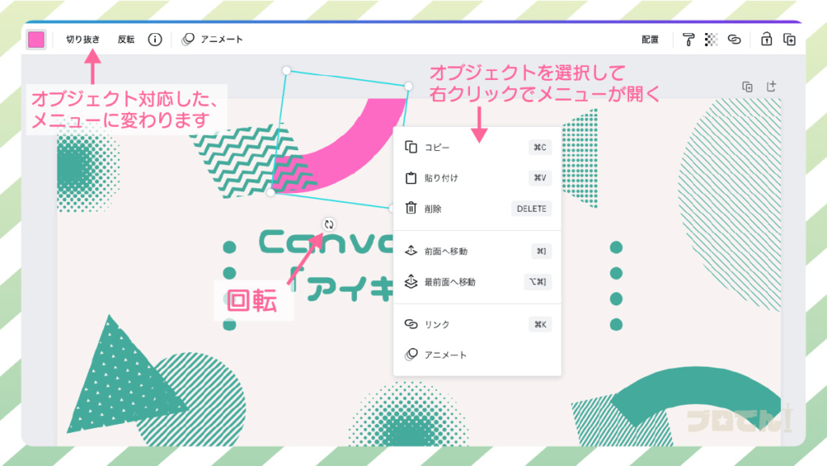Open the info circle icon

tap(155, 40)
